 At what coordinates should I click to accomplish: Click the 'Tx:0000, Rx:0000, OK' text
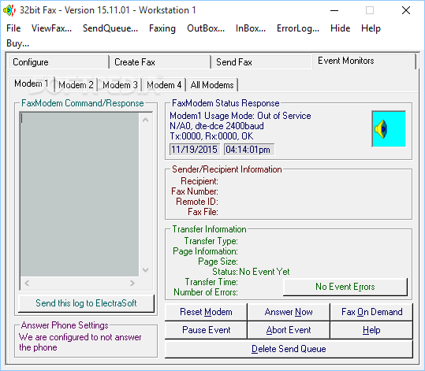point(211,136)
